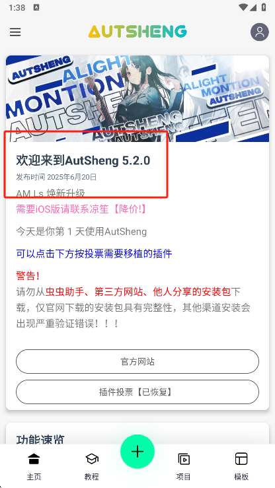This screenshot has height=488, width=275.
Task: Click the AUTSHENG logo at top
Action: pyautogui.click(x=137, y=32)
